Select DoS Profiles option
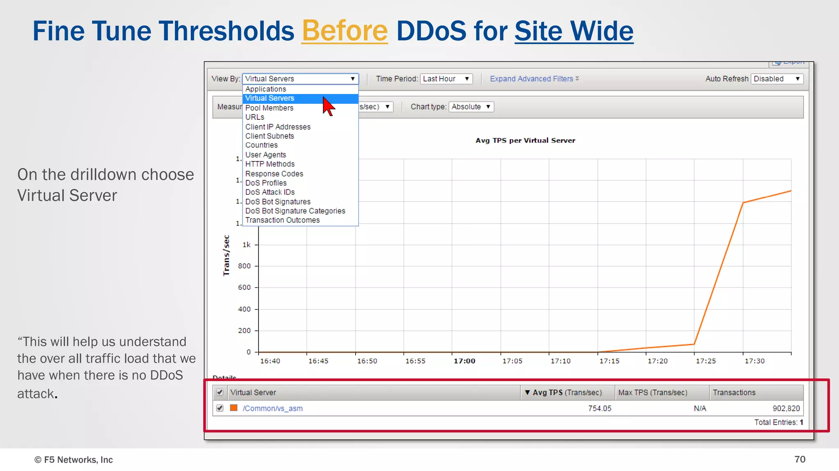Screen dimensions: 839x471 click(300, 183)
